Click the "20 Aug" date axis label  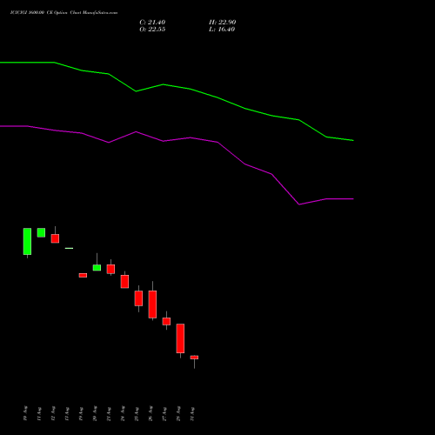click(x=95, y=413)
